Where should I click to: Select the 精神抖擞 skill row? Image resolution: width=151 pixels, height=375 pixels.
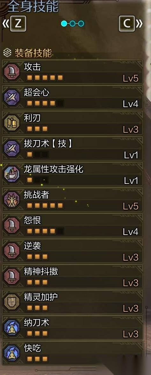tap(73, 277)
